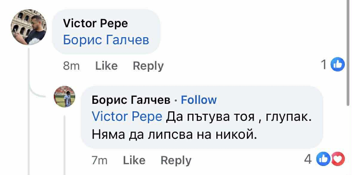Like Борис Галчев's reply

134,161
